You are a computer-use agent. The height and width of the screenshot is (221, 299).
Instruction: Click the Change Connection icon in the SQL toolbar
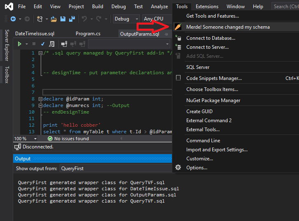[82, 44]
